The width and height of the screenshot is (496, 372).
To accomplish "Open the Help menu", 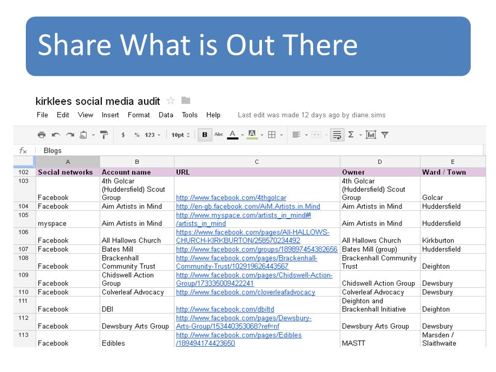I will pyautogui.click(x=213, y=115).
